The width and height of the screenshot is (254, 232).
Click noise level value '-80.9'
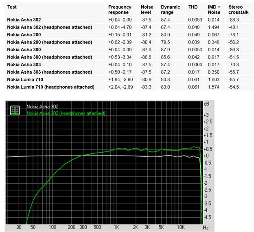(x=146, y=79)
